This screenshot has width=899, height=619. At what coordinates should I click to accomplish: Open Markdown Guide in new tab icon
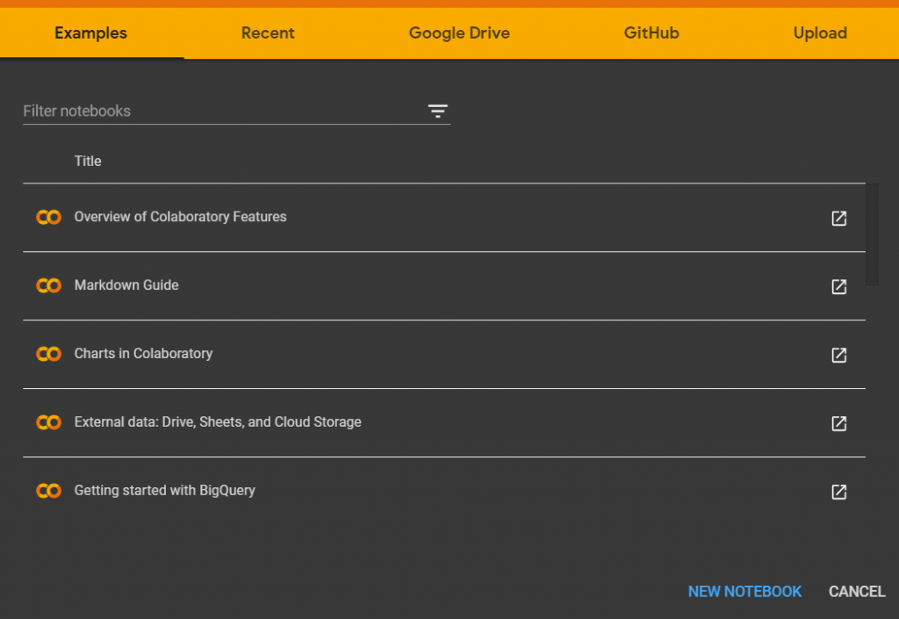coord(838,286)
